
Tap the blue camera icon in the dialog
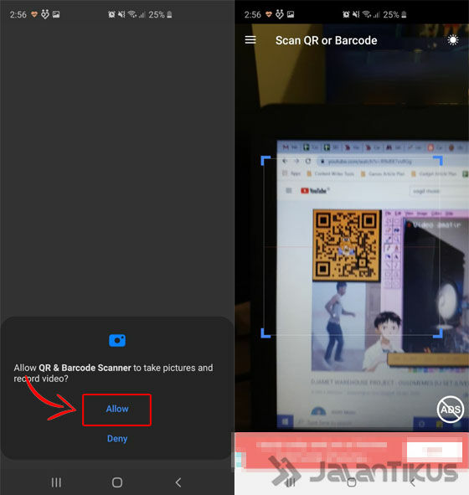point(117,340)
